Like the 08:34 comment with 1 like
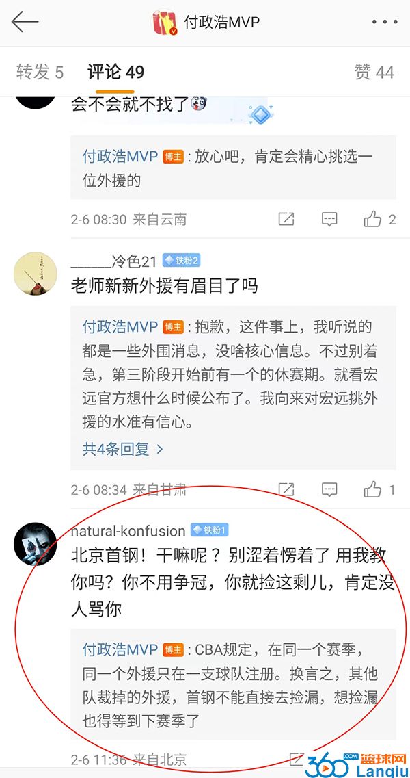This screenshot has width=410, height=778. pos(379,490)
